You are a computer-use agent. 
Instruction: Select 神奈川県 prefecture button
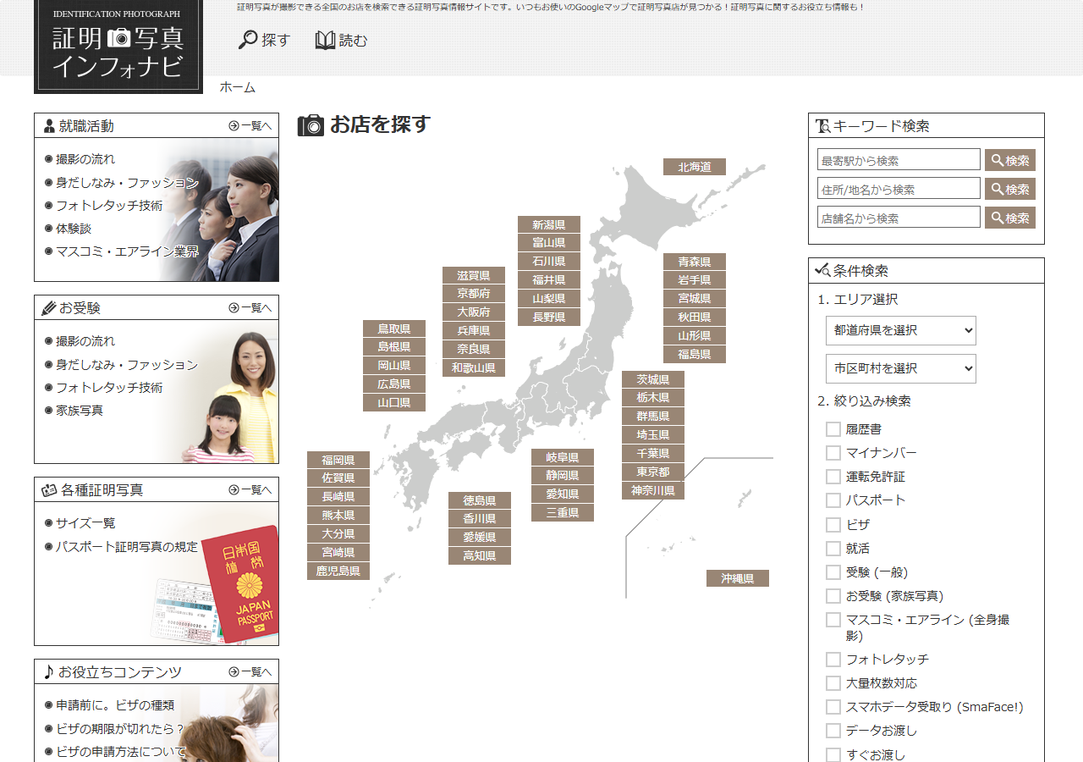point(653,490)
